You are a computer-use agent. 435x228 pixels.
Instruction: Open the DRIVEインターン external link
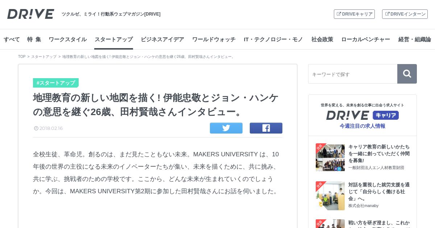point(405,14)
